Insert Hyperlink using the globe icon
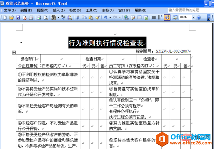The height and width of the screenshot is (149, 214). pyautogui.click(x=126, y=17)
